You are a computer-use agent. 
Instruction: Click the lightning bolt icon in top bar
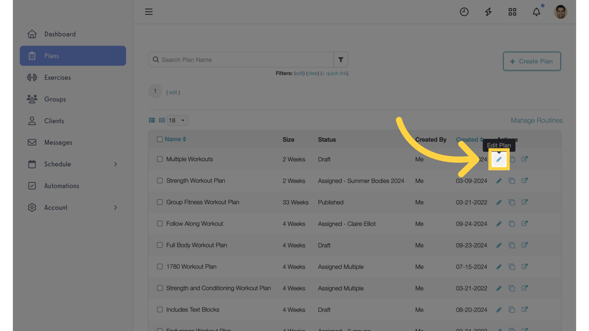(x=488, y=12)
